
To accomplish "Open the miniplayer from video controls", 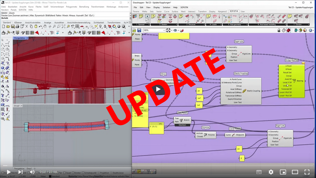I will tap(283, 172).
